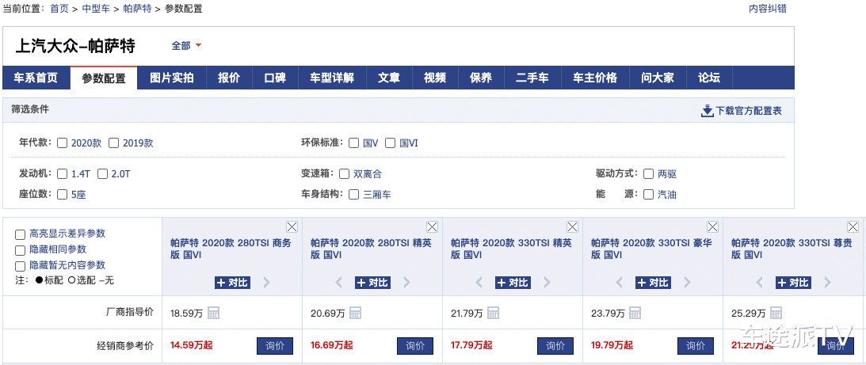Check the 双离合 gearbox filter
866x365 pixels.
click(344, 174)
